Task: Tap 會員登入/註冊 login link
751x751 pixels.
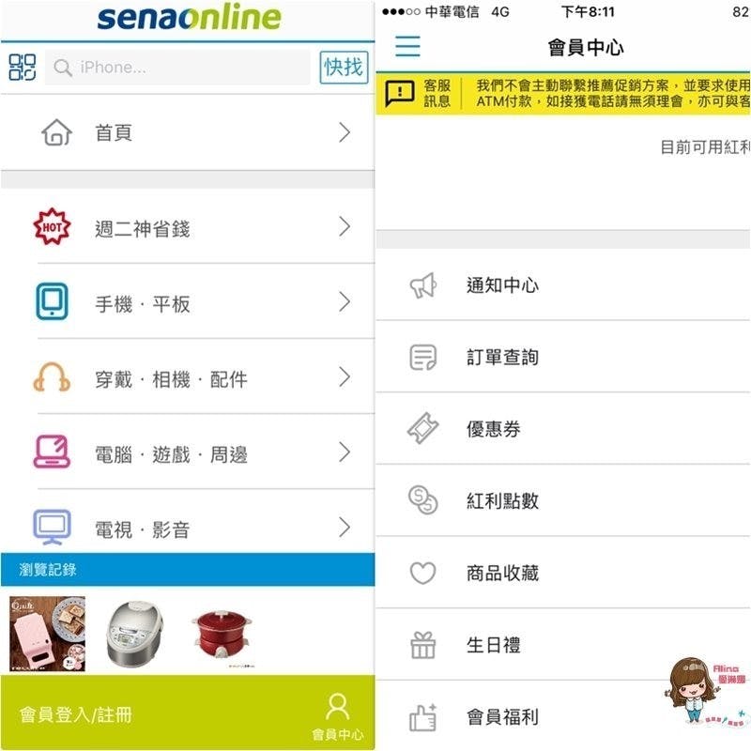Action: (x=76, y=715)
